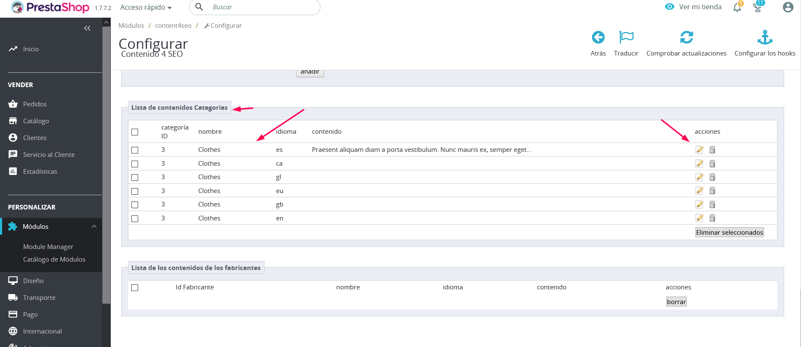Open the Catálogo menu
Image resolution: width=801 pixels, height=347 pixels.
(x=36, y=121)
